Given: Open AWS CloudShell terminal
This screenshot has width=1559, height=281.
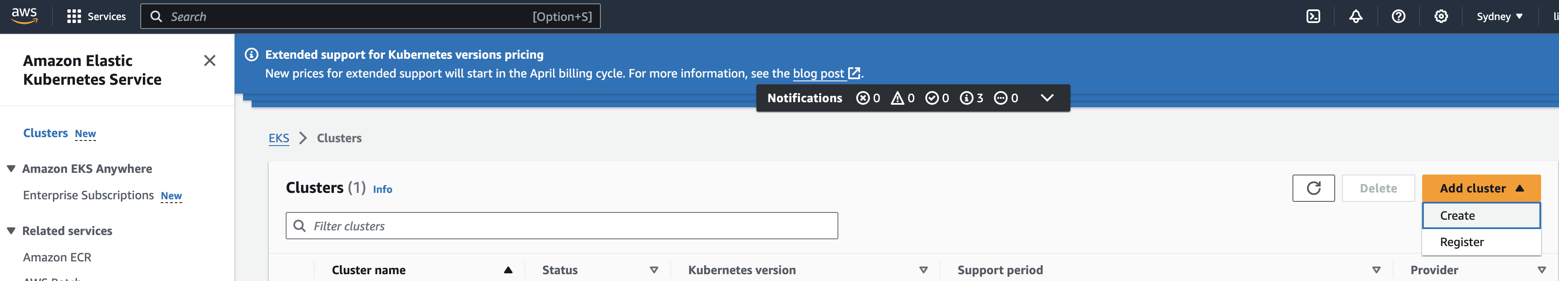Looking at the screenshot, I should (x=1313, y=16).
